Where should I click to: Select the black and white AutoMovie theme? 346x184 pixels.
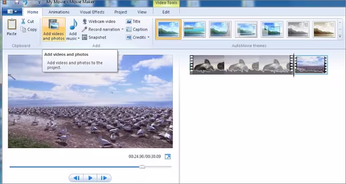(x=298, y=29)
